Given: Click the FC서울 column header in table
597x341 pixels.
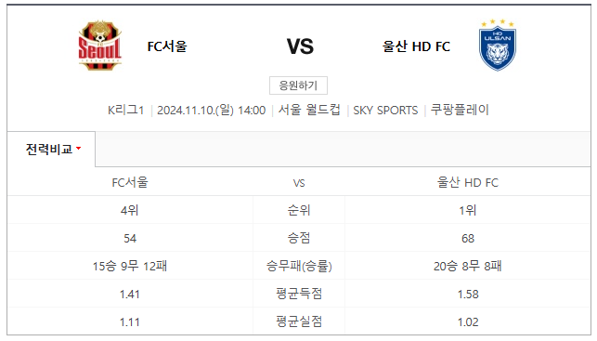Looking at the screenshot, I should 130,182.
